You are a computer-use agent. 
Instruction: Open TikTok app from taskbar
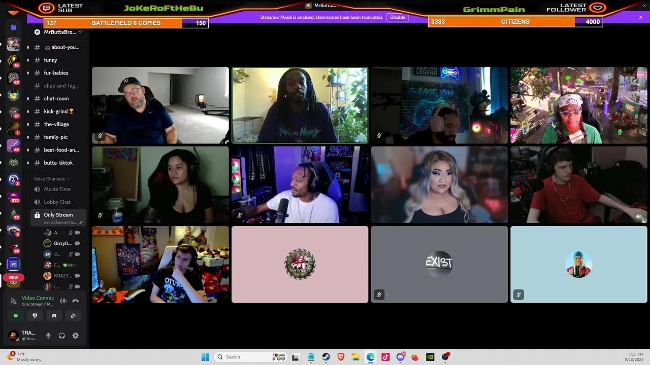[385, 357]
